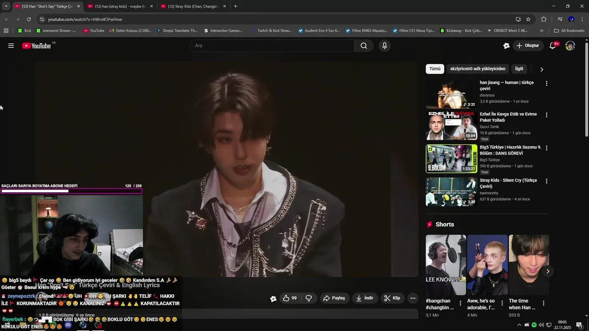Open options for #bangchan #changbin short
The height and width of the screenshot is (331, 589).
(460, 303)
